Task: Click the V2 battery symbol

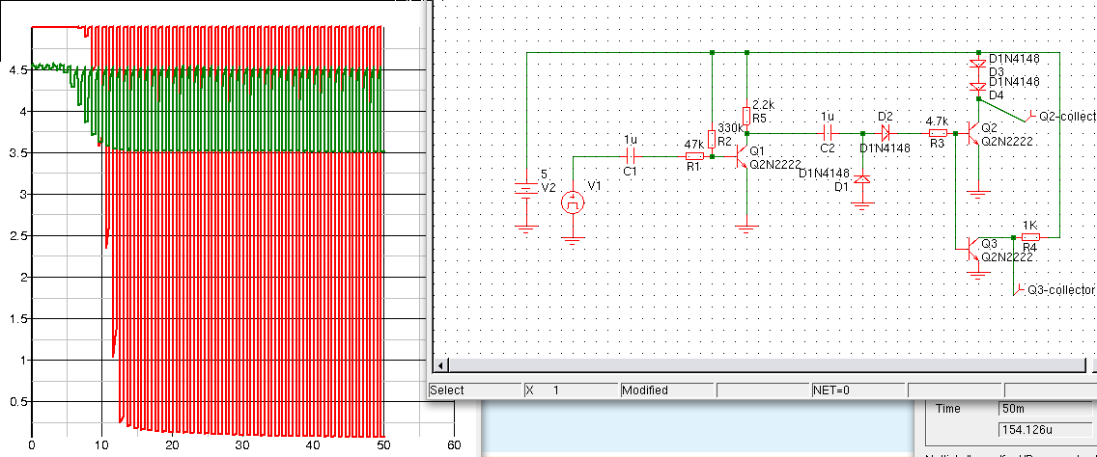Action: click(526, 188)
